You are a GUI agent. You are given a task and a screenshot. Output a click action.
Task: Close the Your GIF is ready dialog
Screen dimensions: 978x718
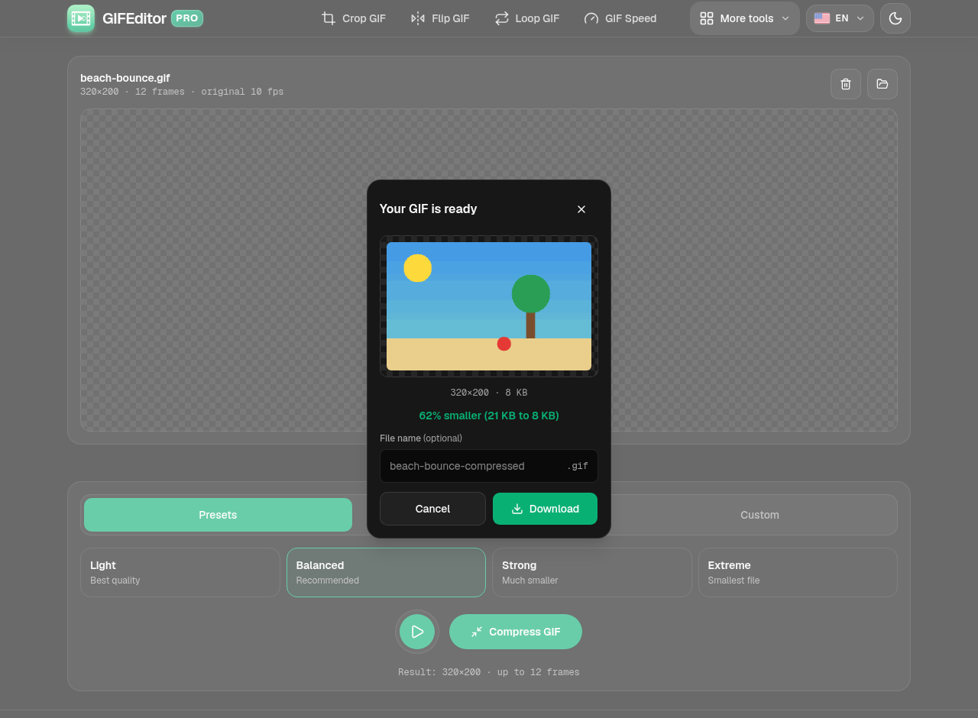pyautogui.click(x=581, y=209)
